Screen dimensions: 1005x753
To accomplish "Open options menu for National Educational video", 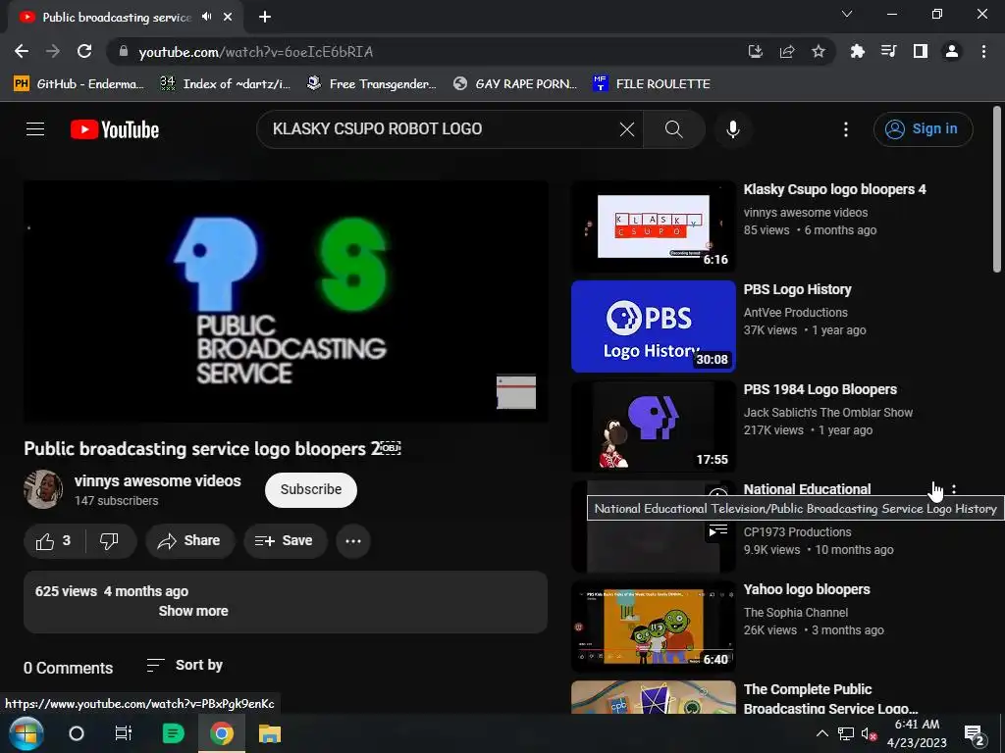I will (954, 489).
